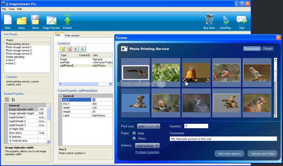Viewport: 283px width, 166px height.
Task: Click the add control icon in Control List
Action: pyautogui.click(x=62, y=49)
